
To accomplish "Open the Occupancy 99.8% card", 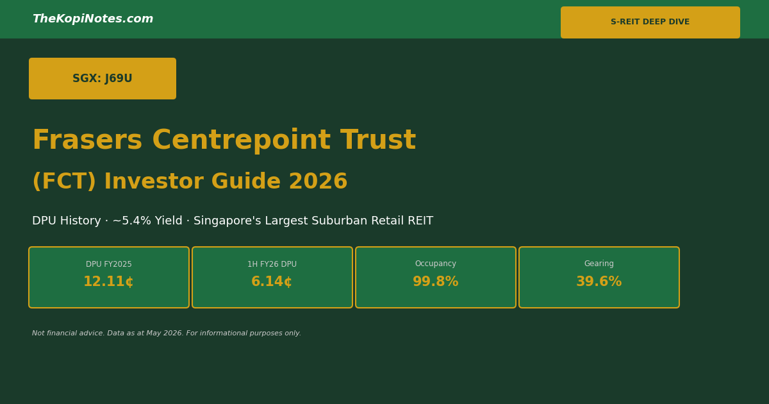I will point(436,277).
